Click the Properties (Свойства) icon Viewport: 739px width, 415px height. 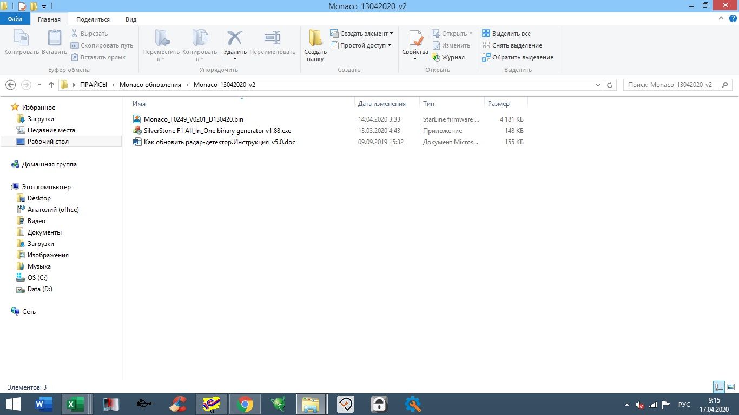pos(415,39)
